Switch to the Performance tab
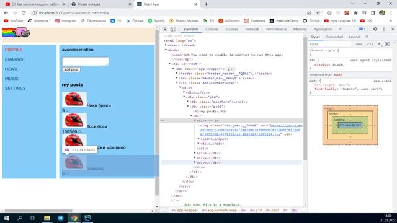This screenshot has width=397, height=223. pos(276,29)
